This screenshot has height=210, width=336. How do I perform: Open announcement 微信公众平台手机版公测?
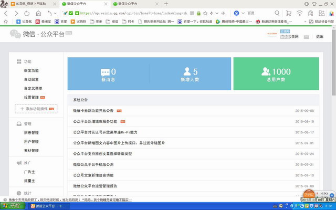tap(93, 164)
